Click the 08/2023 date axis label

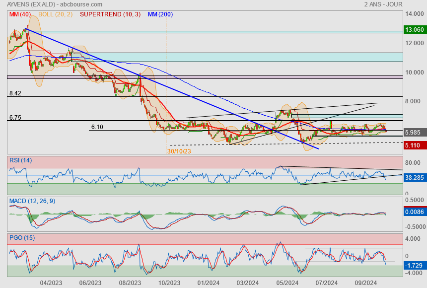(x=130, y=283)
